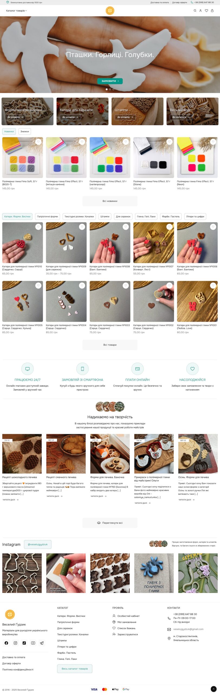Add Fimo Soft clay to wishlist heart
The height and width of the screenshot is (695, 220).
[38, 141]
